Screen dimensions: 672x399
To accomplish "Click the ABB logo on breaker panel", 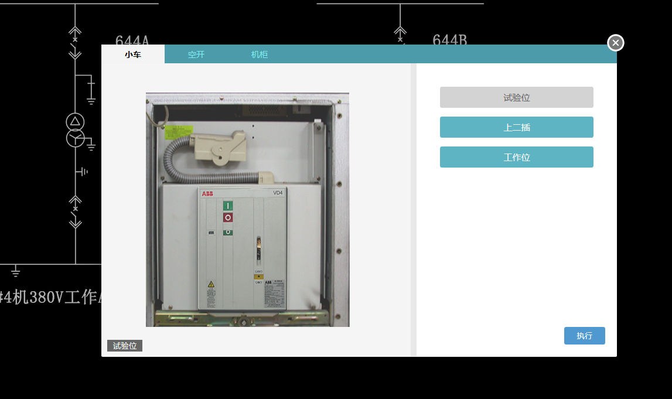I will [x=208, y=194].
